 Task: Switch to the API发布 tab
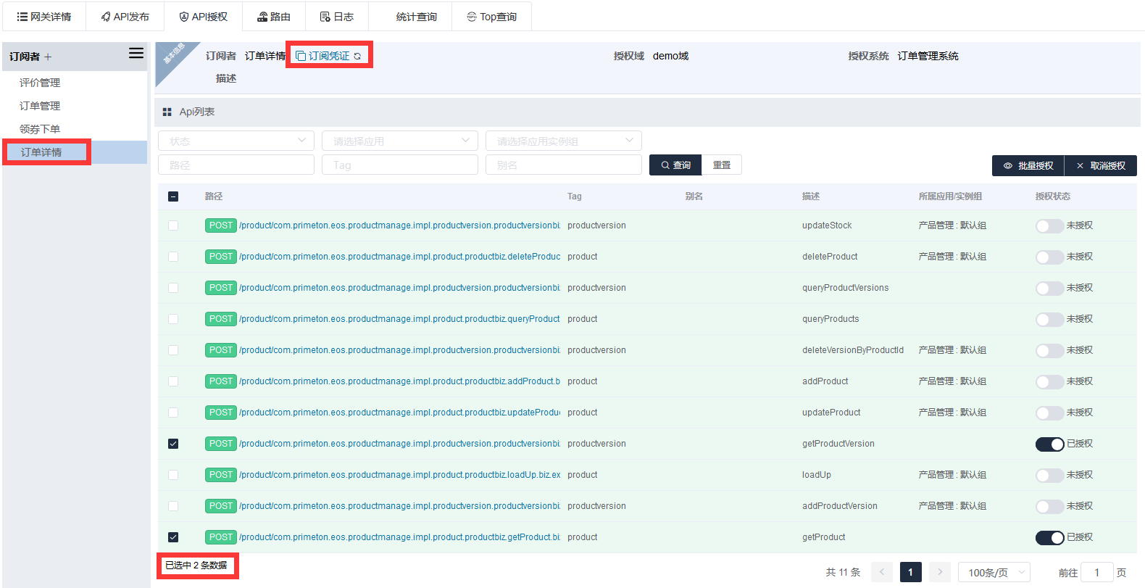point(125,17)
